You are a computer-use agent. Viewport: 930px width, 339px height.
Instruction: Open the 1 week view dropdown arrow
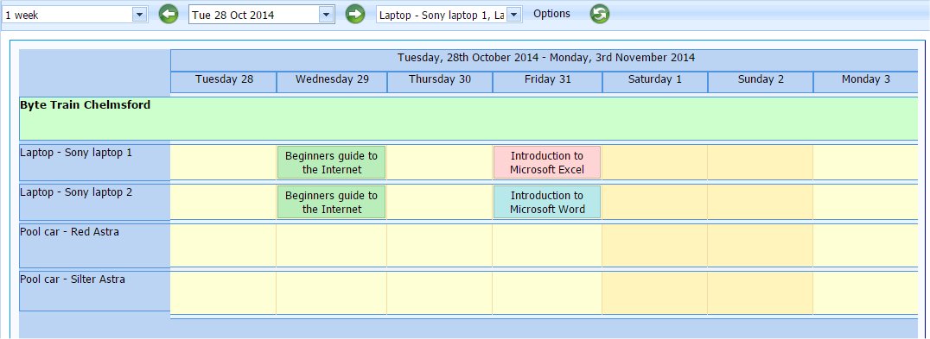pyautogui.click(x=139, y=15)
